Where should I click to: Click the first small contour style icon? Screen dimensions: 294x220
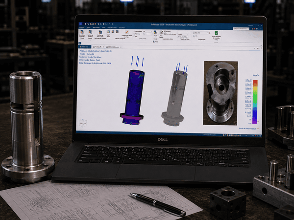click(x=109, y=32)
